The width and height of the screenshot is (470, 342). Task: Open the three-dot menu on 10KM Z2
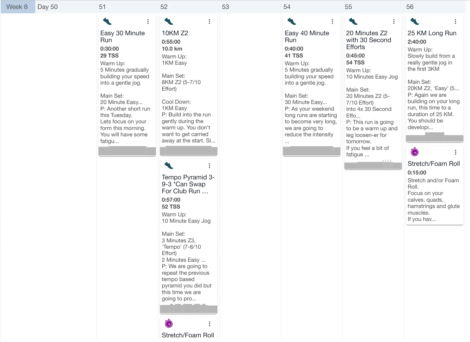click(209, 22)
